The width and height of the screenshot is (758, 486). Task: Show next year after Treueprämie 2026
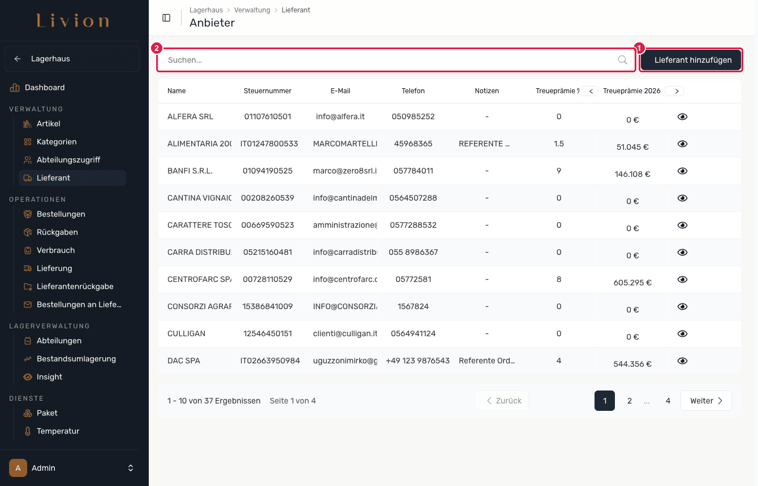(675, 91)
